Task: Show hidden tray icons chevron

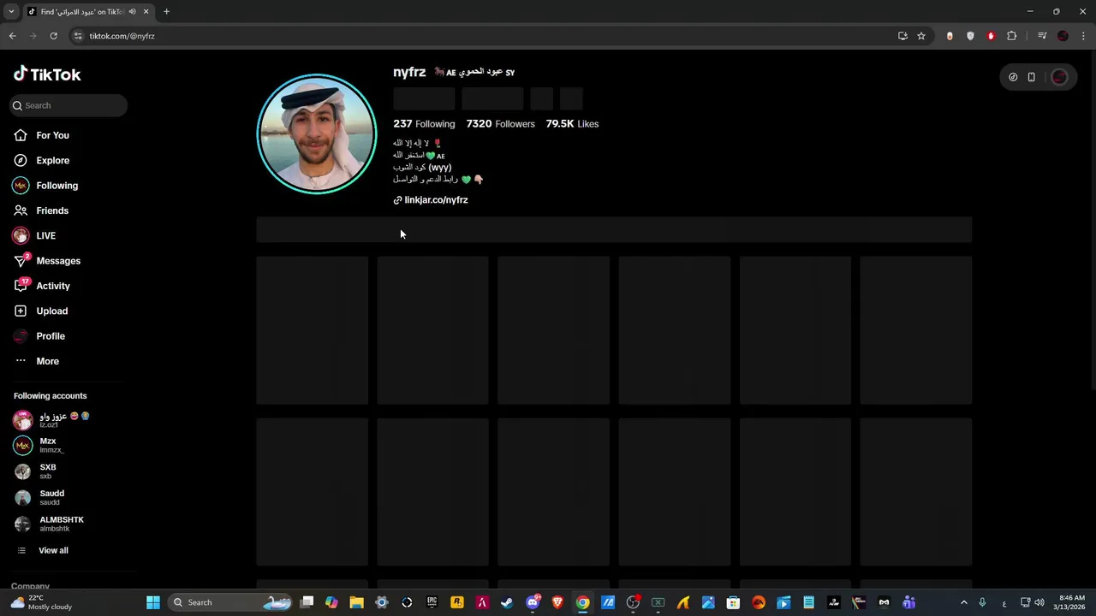Action: [963, 602]
